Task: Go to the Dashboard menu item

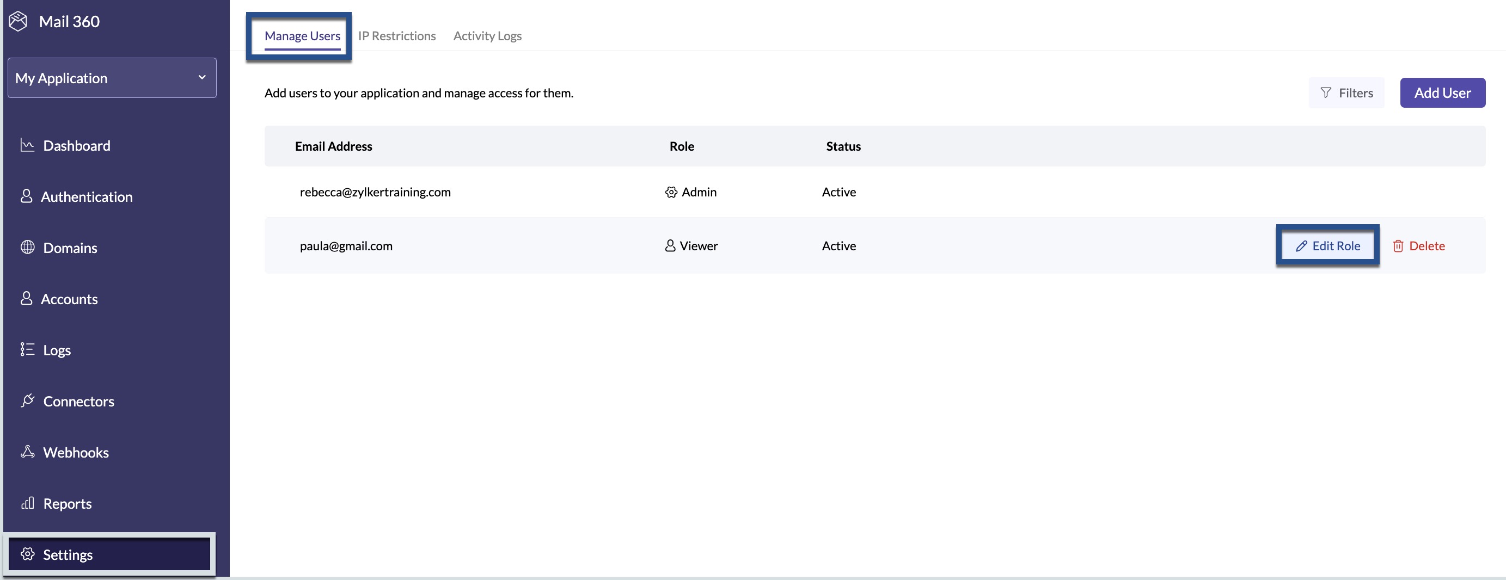Action: click(77, 145)
